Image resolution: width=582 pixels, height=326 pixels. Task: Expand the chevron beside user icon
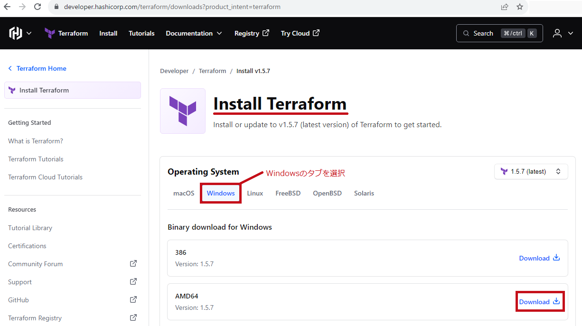pyautogui.click(x=571, y=33)
